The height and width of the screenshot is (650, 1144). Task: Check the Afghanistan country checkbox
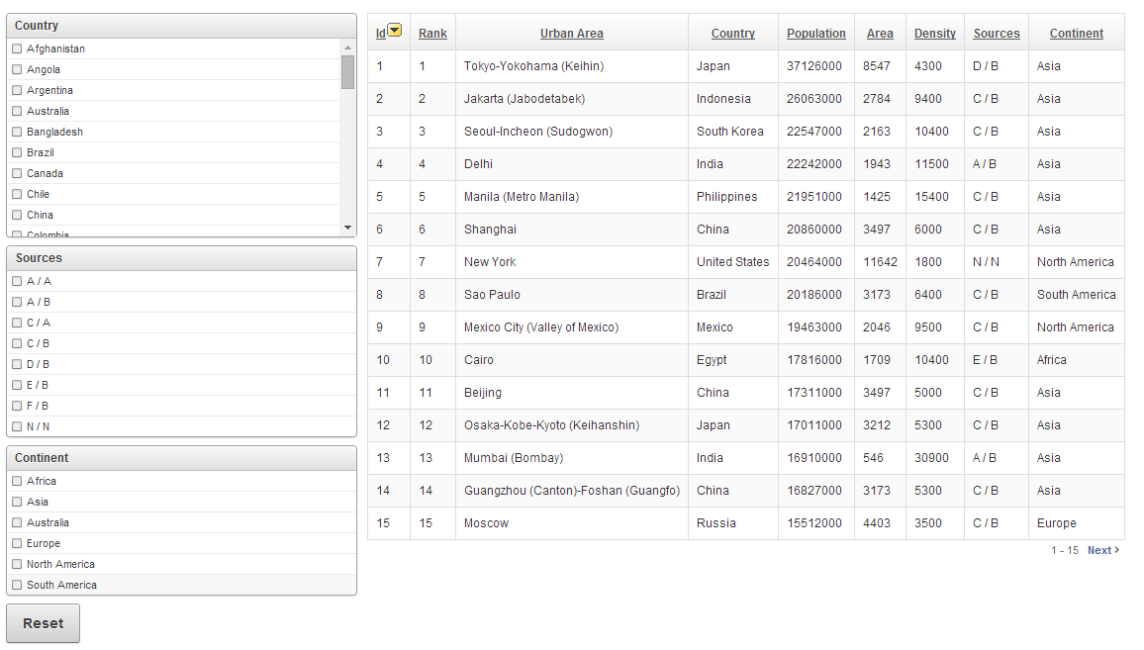point(17,48)
